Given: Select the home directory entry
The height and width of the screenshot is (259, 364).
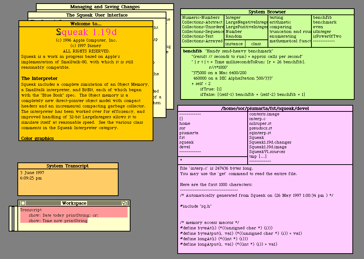Looking at the screenshot, I should click(x=185, y=123).
